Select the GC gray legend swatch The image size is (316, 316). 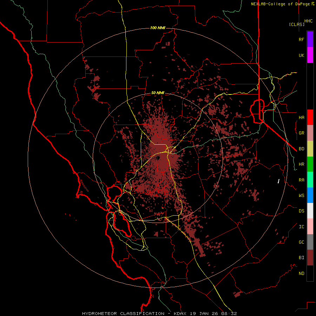pyautogui.click(x=310, y=242)
